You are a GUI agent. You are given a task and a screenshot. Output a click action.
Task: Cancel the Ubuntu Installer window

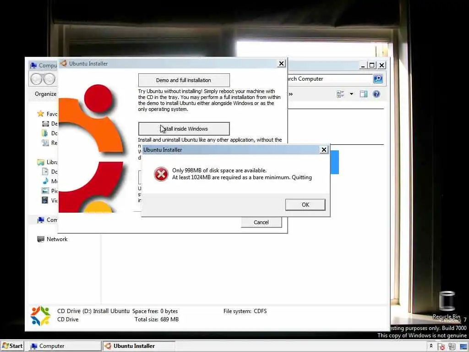pos(261,222)
